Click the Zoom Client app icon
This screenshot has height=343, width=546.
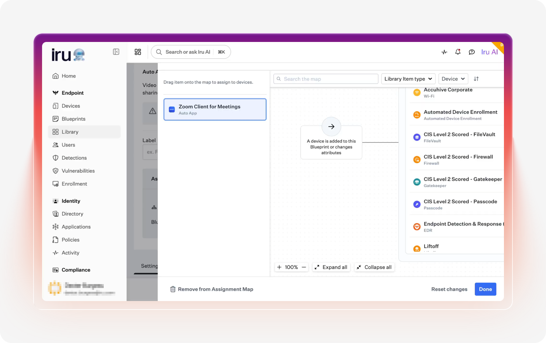(172, 109)
